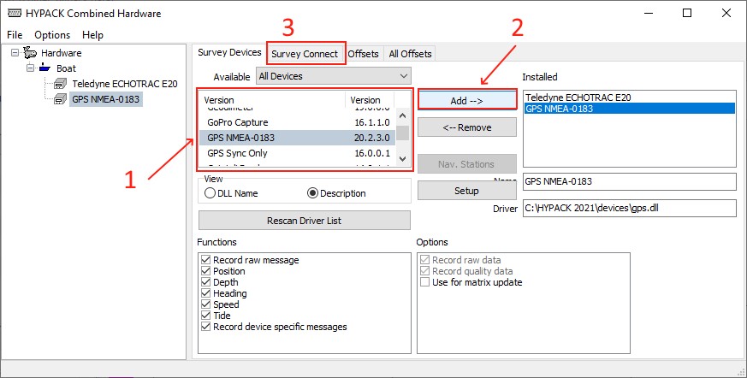Click the HYPACK keyboard icon in title bar
Image resolution: width=747 pixels, height=378 pixels.
[15, 14]
